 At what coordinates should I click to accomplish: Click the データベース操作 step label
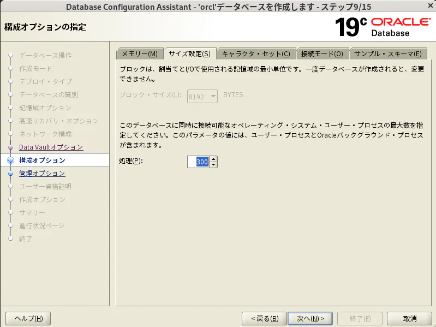(45, 55)
